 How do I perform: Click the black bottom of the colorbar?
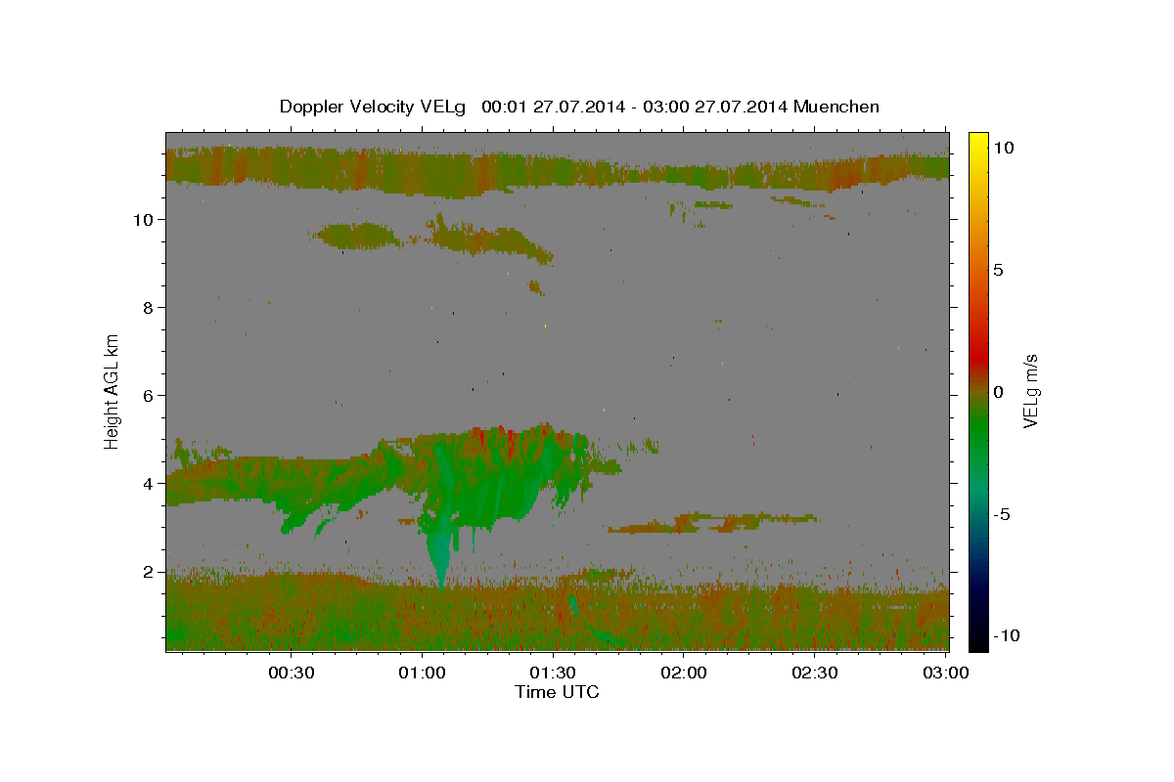click(x=977, y=640)
